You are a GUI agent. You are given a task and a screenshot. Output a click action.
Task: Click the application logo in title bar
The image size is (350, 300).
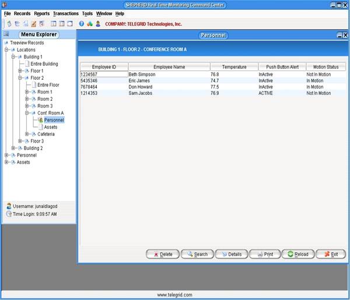click(x=4, y=5)
